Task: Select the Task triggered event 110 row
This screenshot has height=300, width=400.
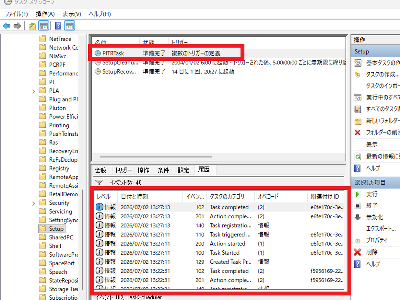Action: (220, 234)
